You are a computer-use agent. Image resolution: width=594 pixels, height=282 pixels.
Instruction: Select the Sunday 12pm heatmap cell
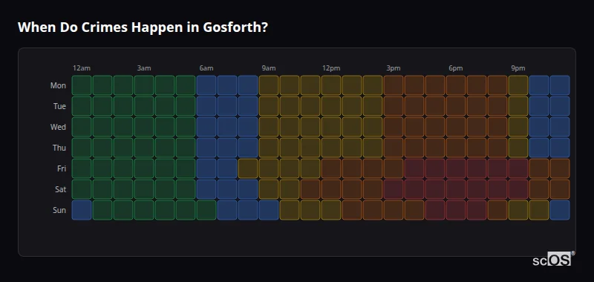pyautogui.click(x=331, y=210)
